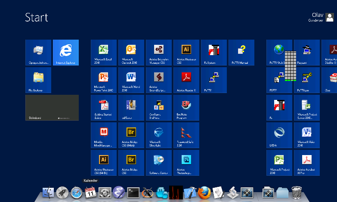
Task: Open Adobe Illustrator CS6 tile in top row
Action: click(186, 52)
